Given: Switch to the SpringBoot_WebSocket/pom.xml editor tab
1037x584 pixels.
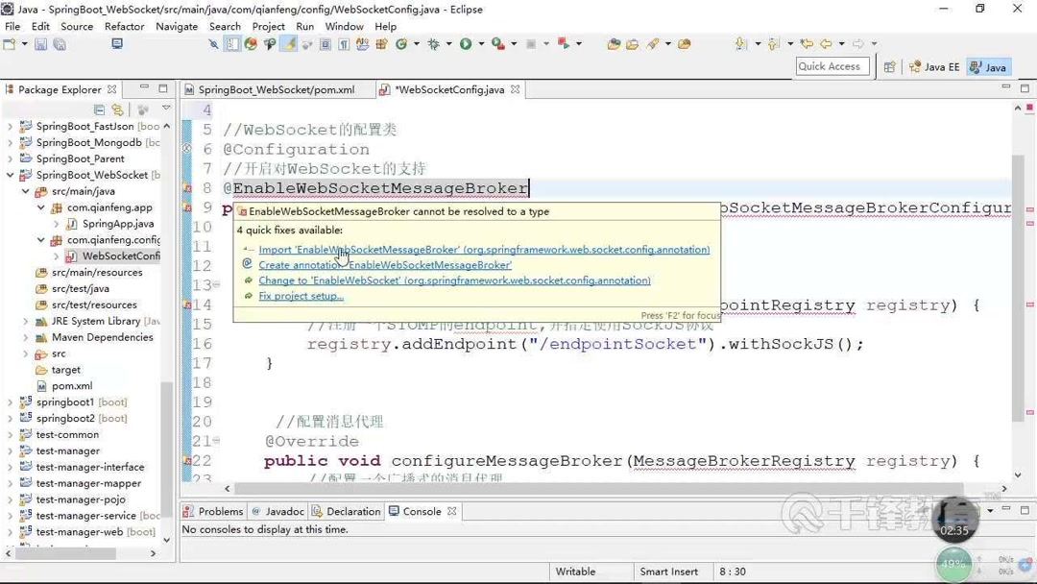Looking at the screenshot, I should tap(276, 89).
